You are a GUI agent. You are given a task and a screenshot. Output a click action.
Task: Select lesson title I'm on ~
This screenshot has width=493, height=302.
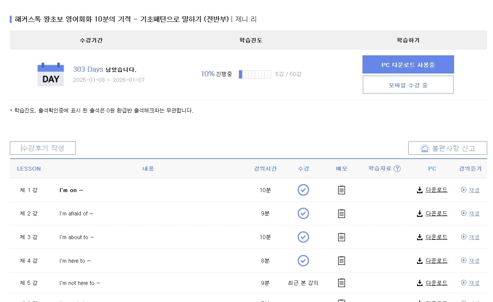(x=71, y=190)
